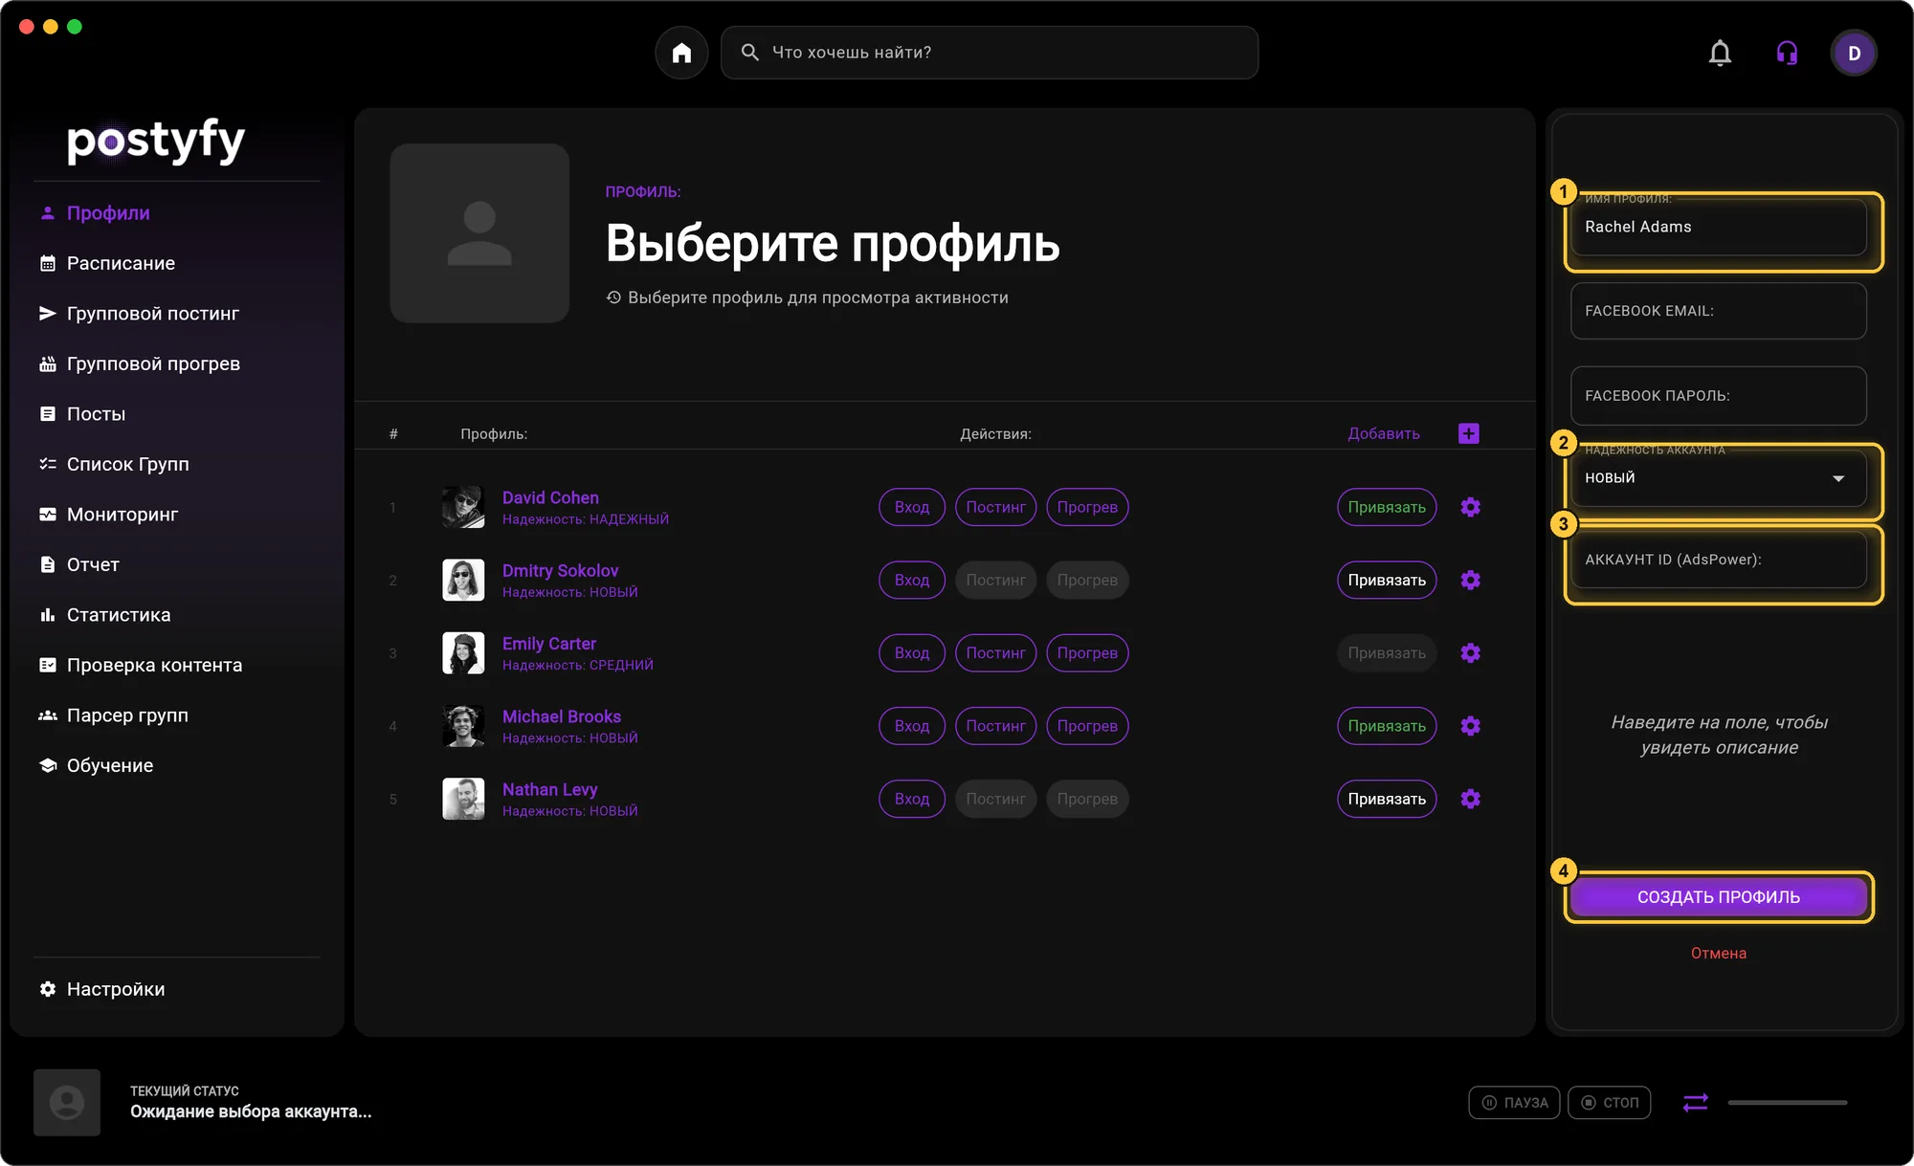Open the Nathan Levy profile name link

[549, 789]
